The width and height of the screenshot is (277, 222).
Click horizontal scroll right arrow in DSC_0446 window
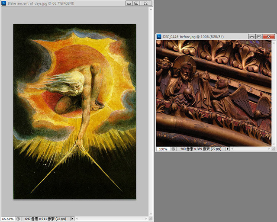coord(269,149)
